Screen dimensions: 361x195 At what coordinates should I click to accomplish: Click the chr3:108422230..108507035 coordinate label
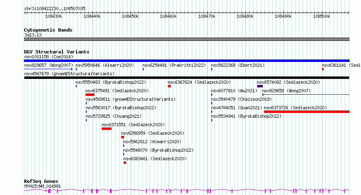click(x=55, y=8)
